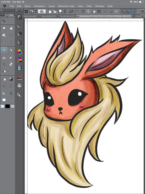145x194 pixels.
Task: Select the Balloon speech bubble tool
Action: [4, 100]
